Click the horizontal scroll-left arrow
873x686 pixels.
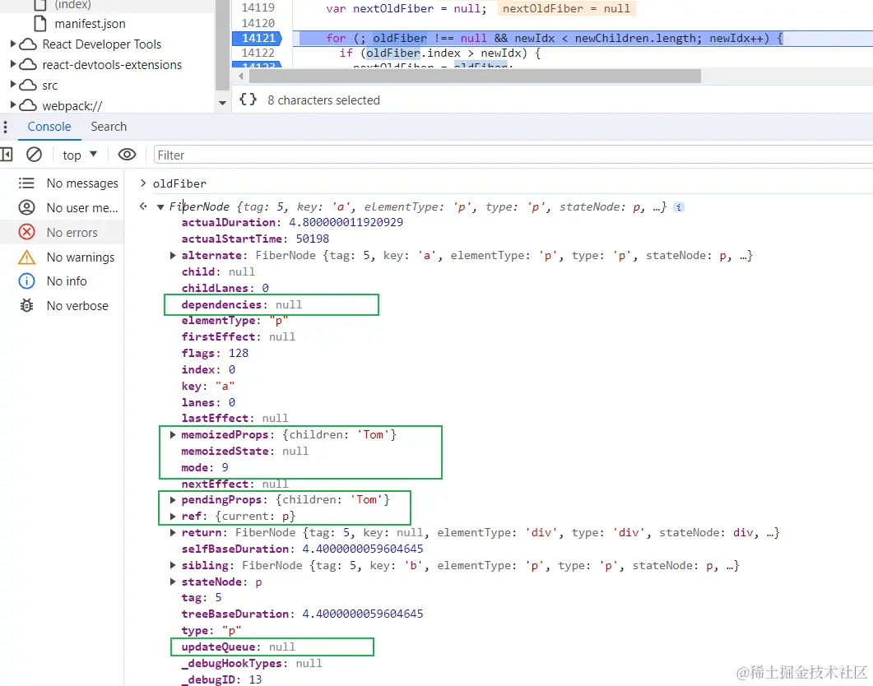[x=240, y=76]
